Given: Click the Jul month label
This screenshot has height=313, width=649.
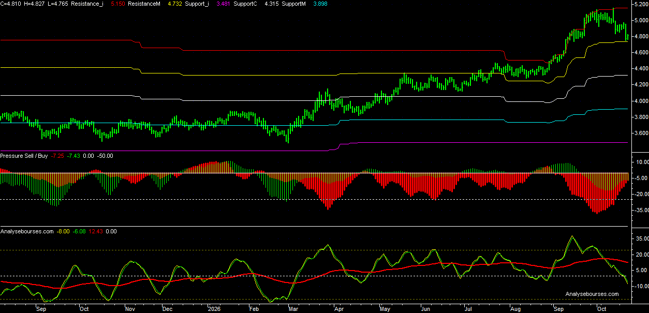Looking at the screenshot, I should [x=469, y=309].
